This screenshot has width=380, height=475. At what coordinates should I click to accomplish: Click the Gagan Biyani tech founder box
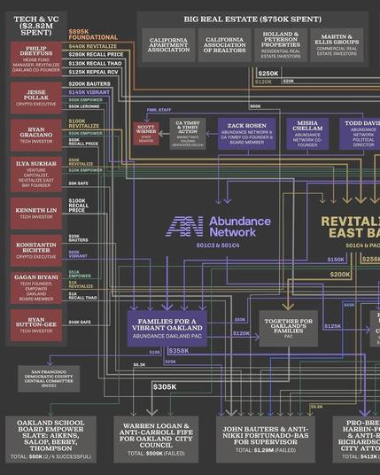36,288
